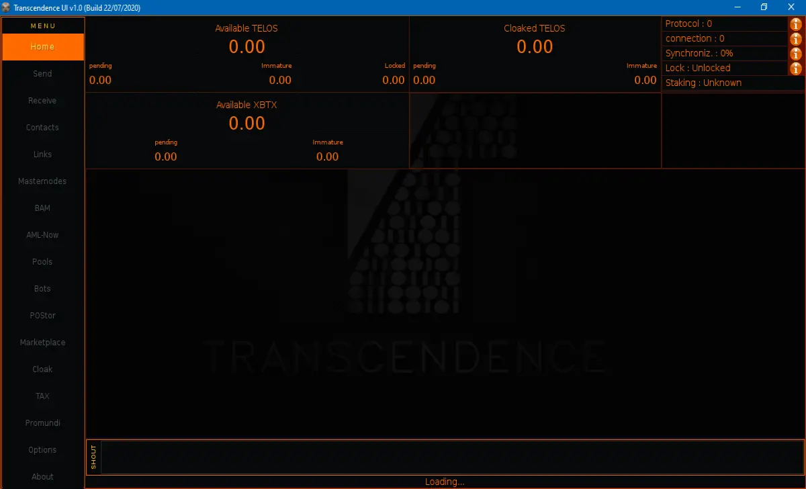This screenshot has height=489, width=806.
Task: Visit the Marketplace section
Action: click(x=42, y=343)
